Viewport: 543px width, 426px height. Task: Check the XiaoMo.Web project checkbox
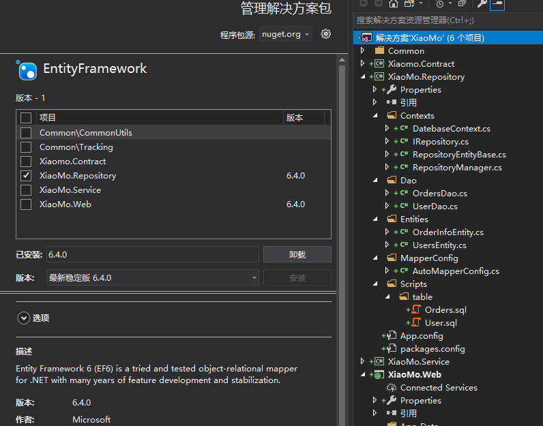click(26, 204)
